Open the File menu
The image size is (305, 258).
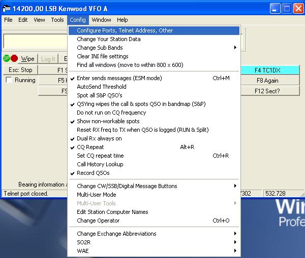point(8,20)
